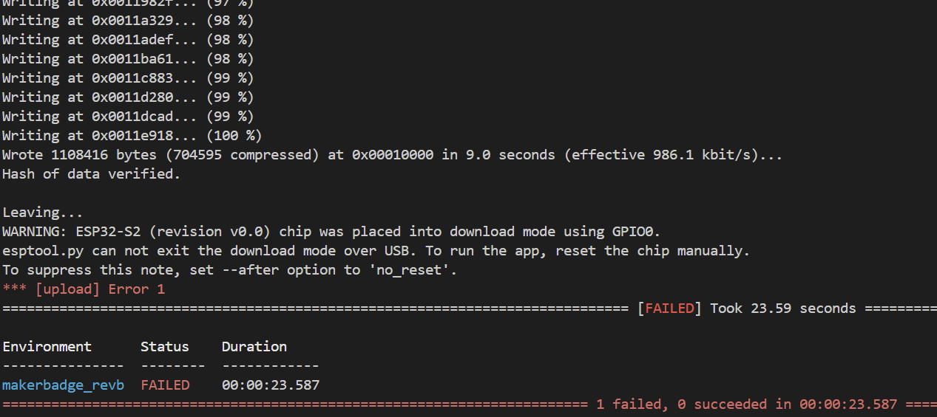Click the 'Writing at 0x0011e918... (100 %)' line
Viewport: 937px width, 417px height.
pos(132,136)
